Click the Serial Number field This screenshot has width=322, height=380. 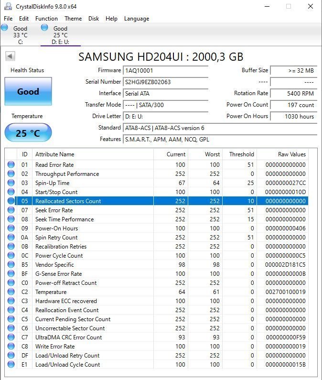166,82
